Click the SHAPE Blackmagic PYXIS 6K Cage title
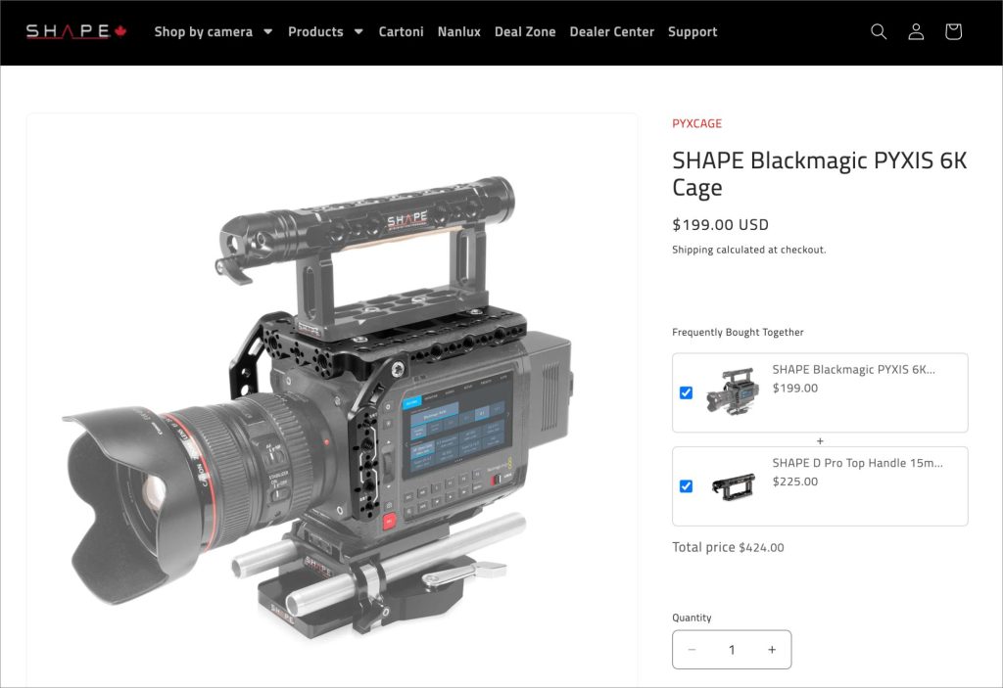 (x=820, y=174)
